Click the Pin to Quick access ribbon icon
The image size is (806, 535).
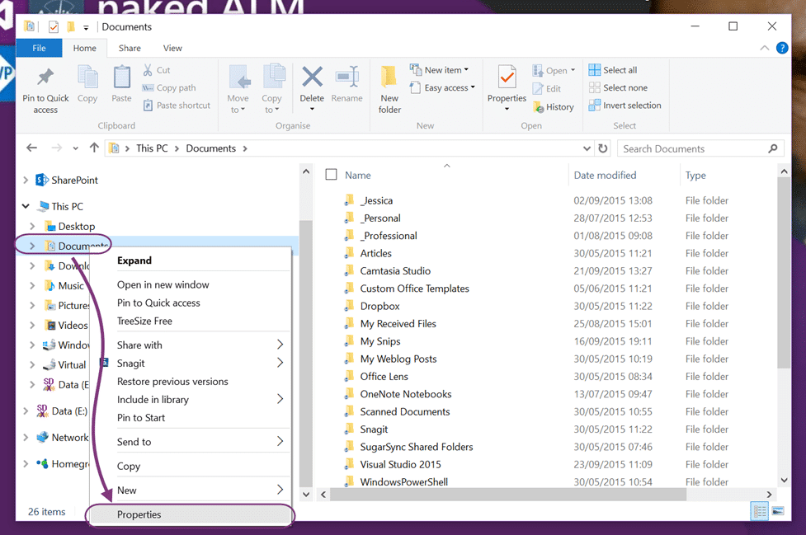45,77
